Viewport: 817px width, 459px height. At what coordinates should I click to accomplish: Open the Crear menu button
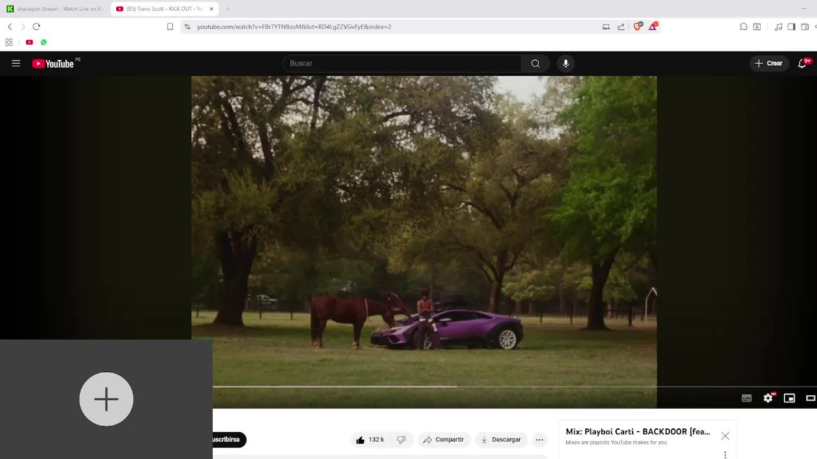(x=768, y=63)
